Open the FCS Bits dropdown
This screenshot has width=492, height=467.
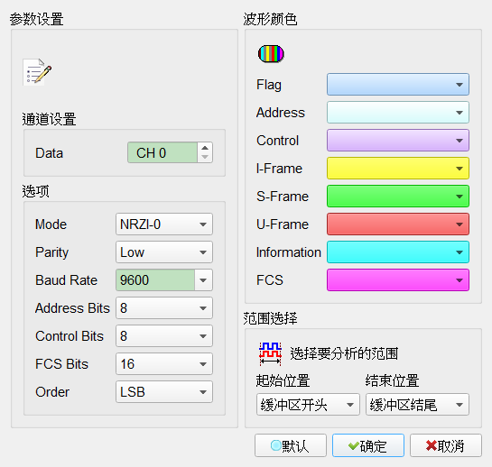coord(164,363)
